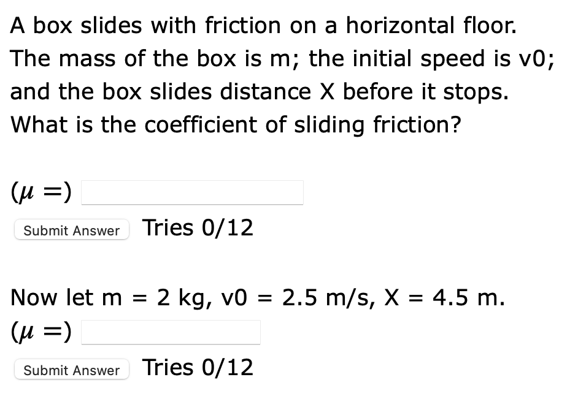Click the empty answer field for sliding friction
This screenshot has height=396, width=578.
[192, 192]
